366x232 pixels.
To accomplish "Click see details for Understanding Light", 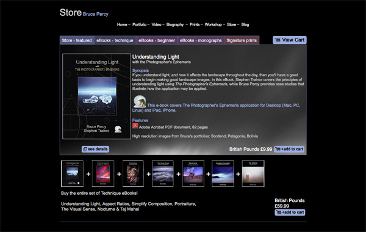I will 96,149.
